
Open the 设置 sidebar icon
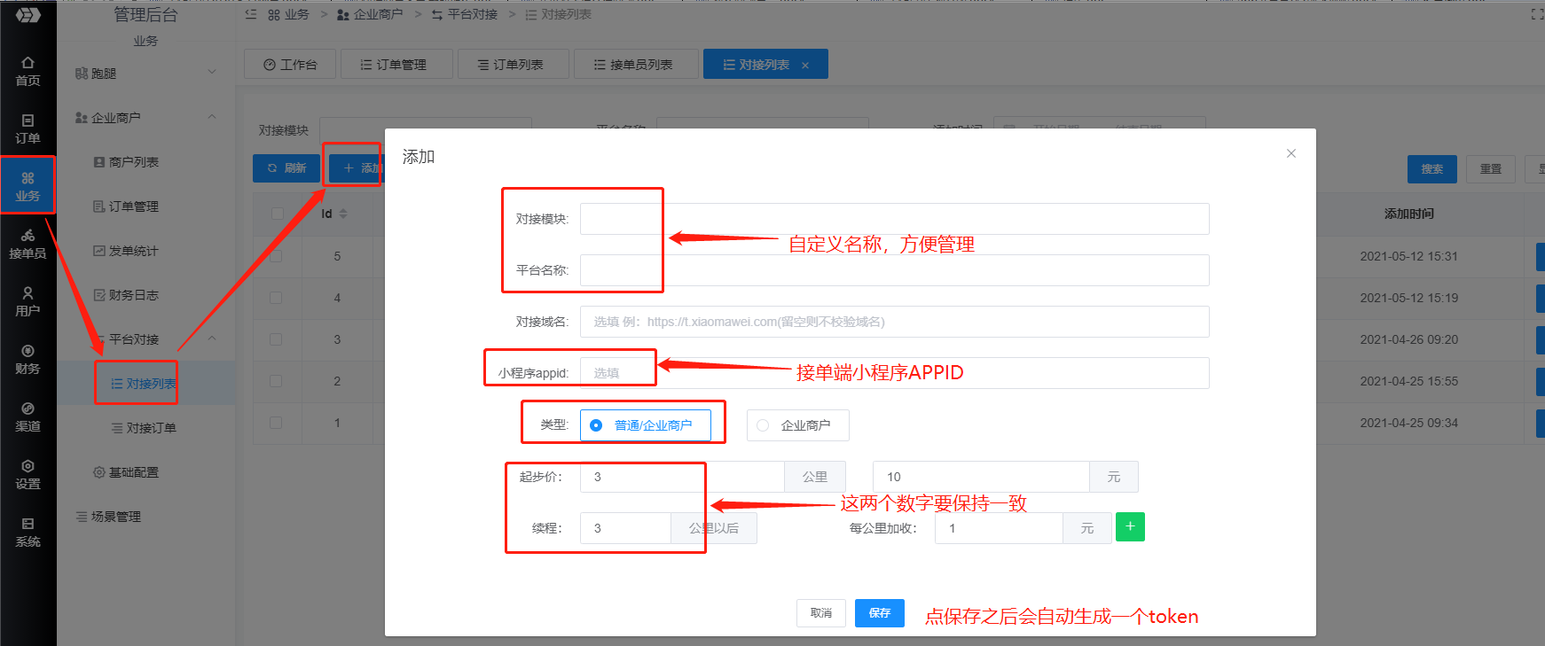(x=27, y=475)
